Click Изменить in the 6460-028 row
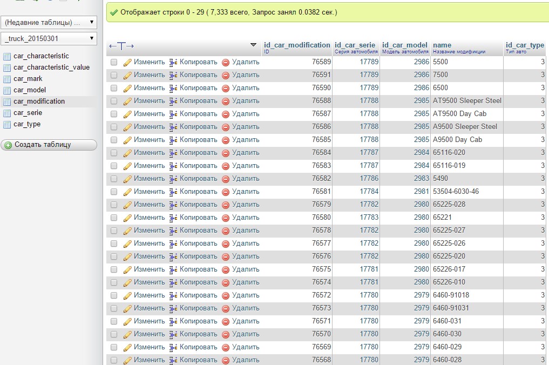Viewport: 549px width, 365px height. click(149, 360)
